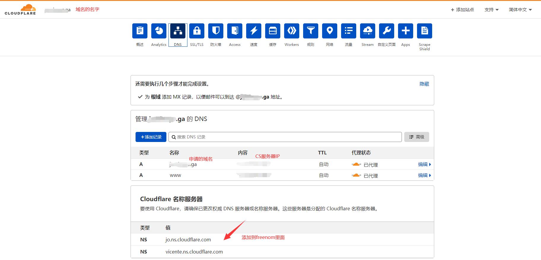Click the 搜索 DNS 记录 search field

coord(285,137)
